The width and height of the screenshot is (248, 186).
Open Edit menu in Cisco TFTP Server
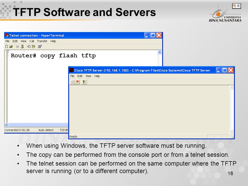click(80, 76)
